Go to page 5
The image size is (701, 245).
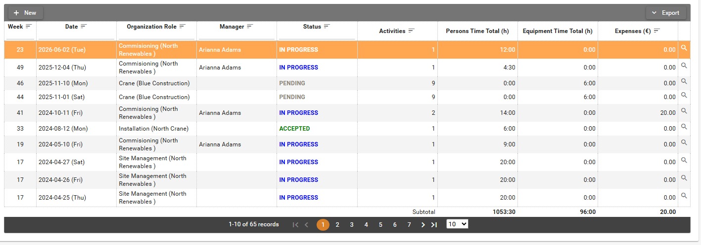(380, 225)
